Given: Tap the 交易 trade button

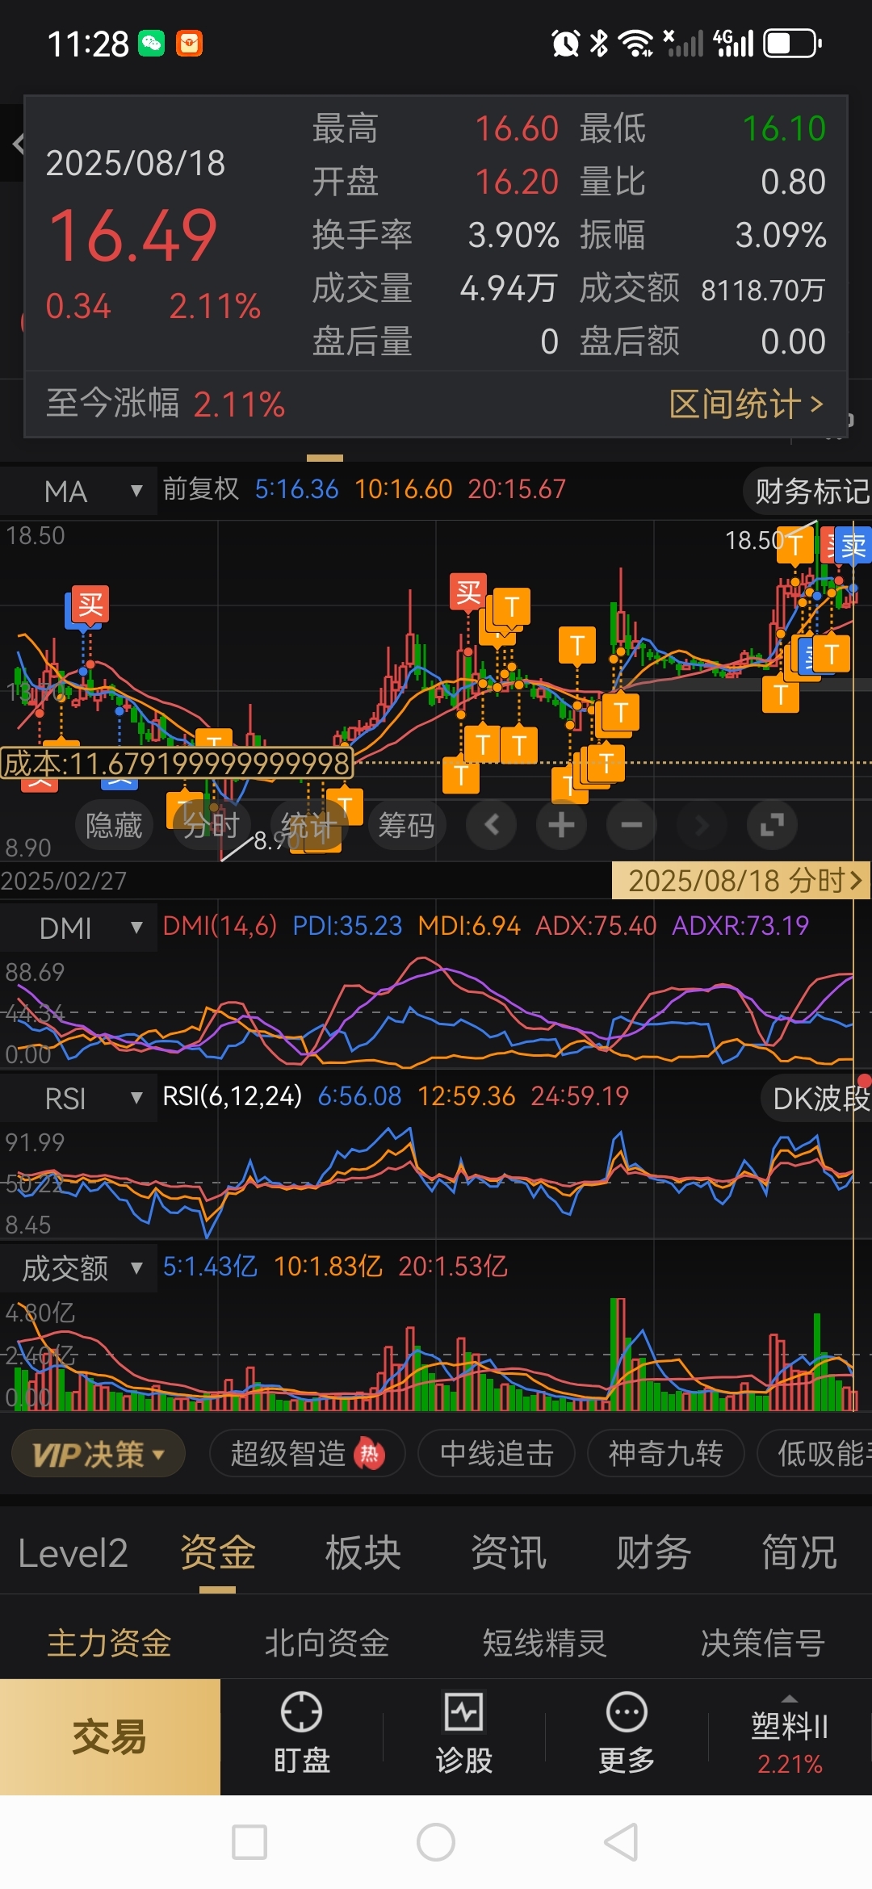Looking at the screenshot, I should coord(110,1737).
